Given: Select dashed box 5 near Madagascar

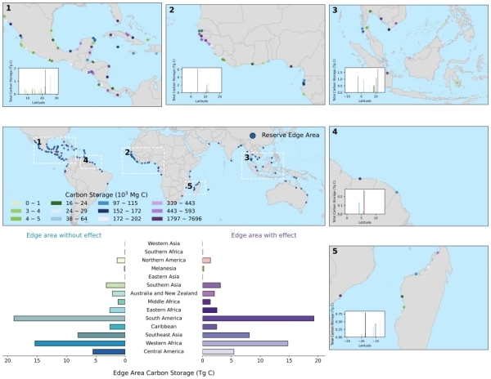Looking at the screenshot, I should (195, 188).
